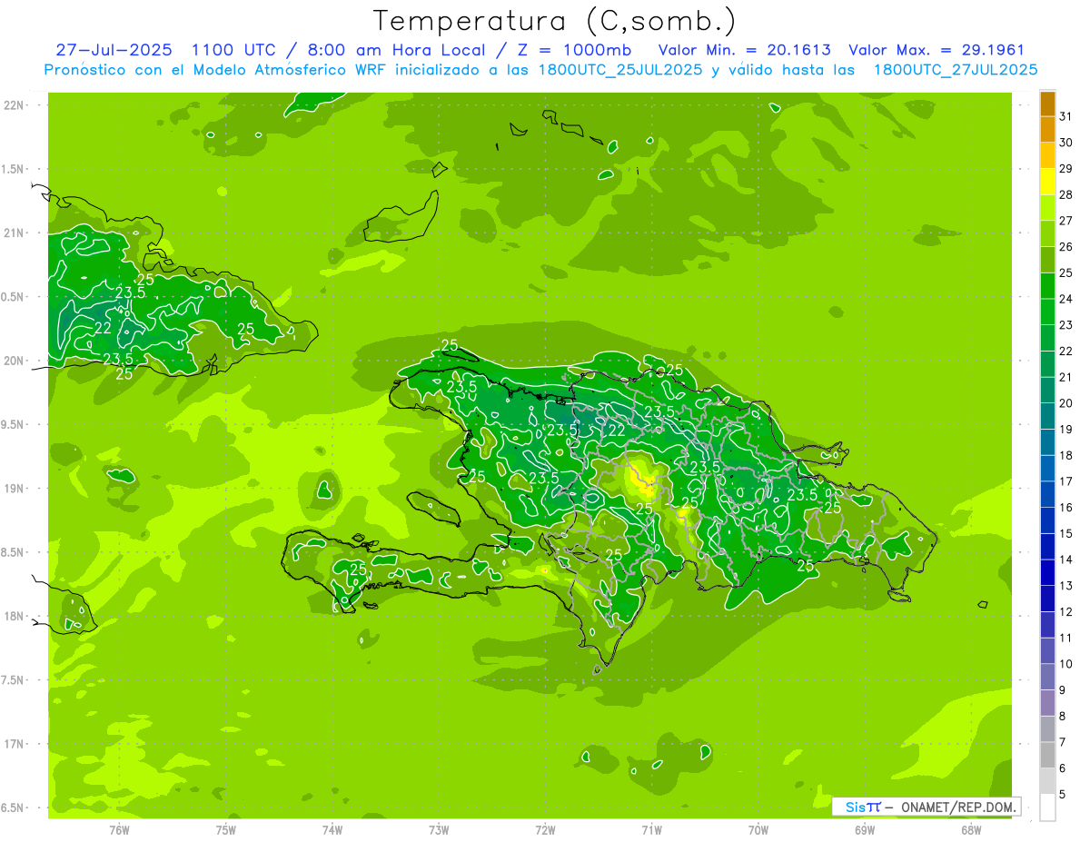Click the green band between 23 and 24
The width and height of the screenshot is (1090, 842).
click(1047, 312)
